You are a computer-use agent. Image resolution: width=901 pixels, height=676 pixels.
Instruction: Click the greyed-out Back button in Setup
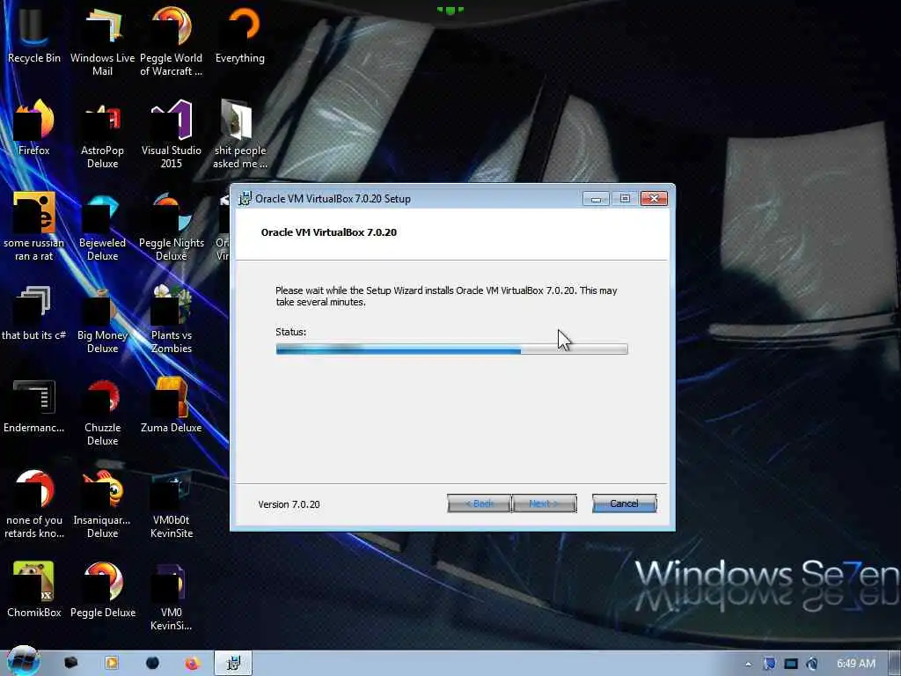[x=479, y=503]
